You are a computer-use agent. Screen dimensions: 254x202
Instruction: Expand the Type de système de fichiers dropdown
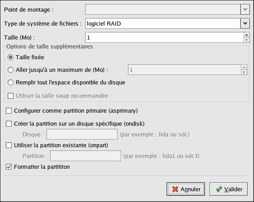click(245, 23)
